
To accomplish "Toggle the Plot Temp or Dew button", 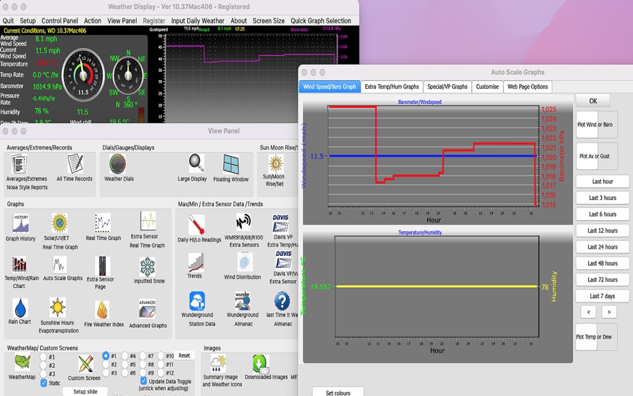I will [596, 337].
